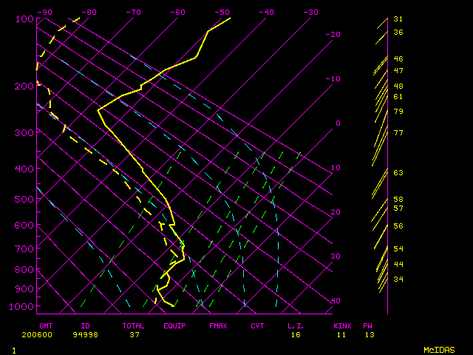Select the 1000 pressure level label
This screenshot has height=355, width=473.
tap(24, 306)
